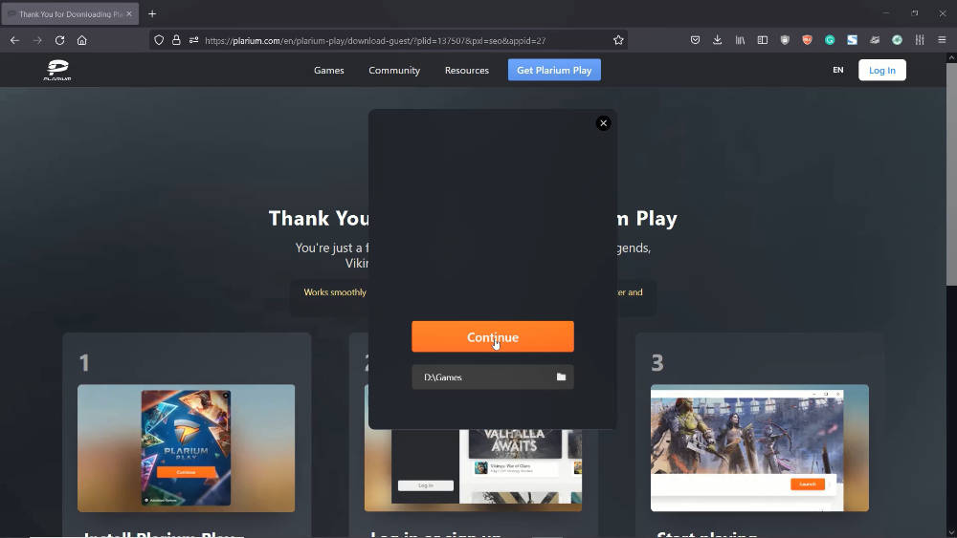Open the green circle extension icon
This screenshot has height=538, width=957.
tap(897, 40)
